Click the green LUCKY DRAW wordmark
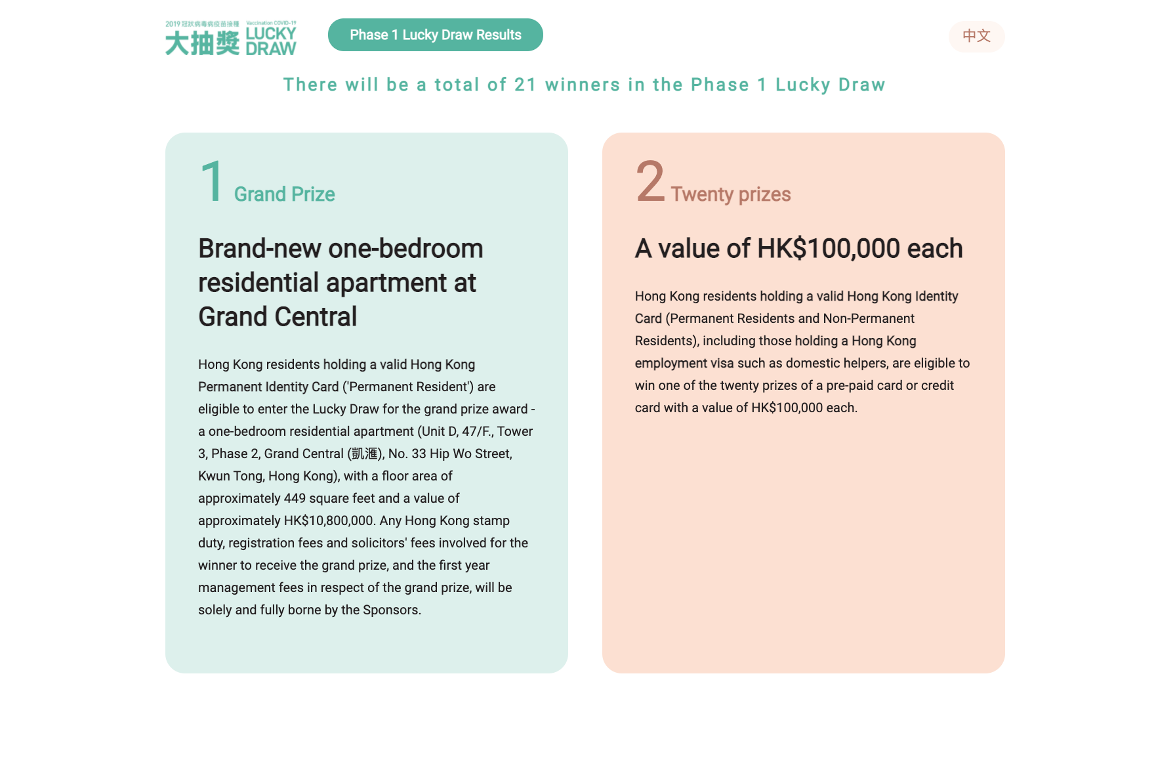Viewport: 1156px width, 764px height. [271, 41]
